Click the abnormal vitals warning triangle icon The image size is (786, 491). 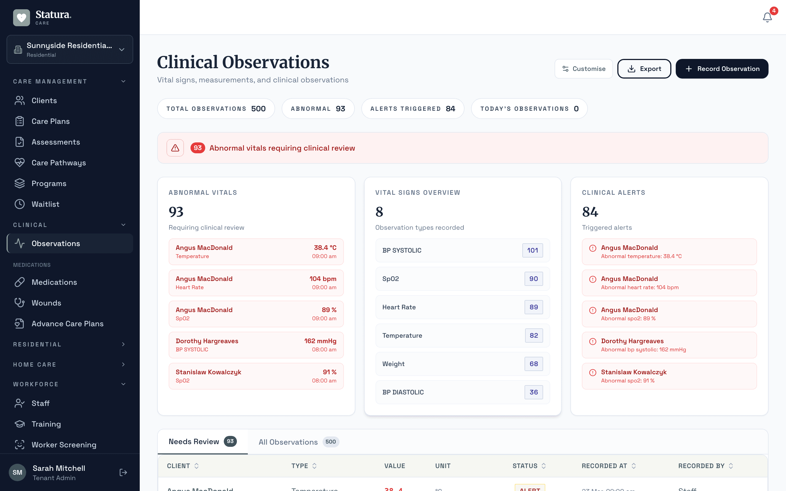click(175, 148)
